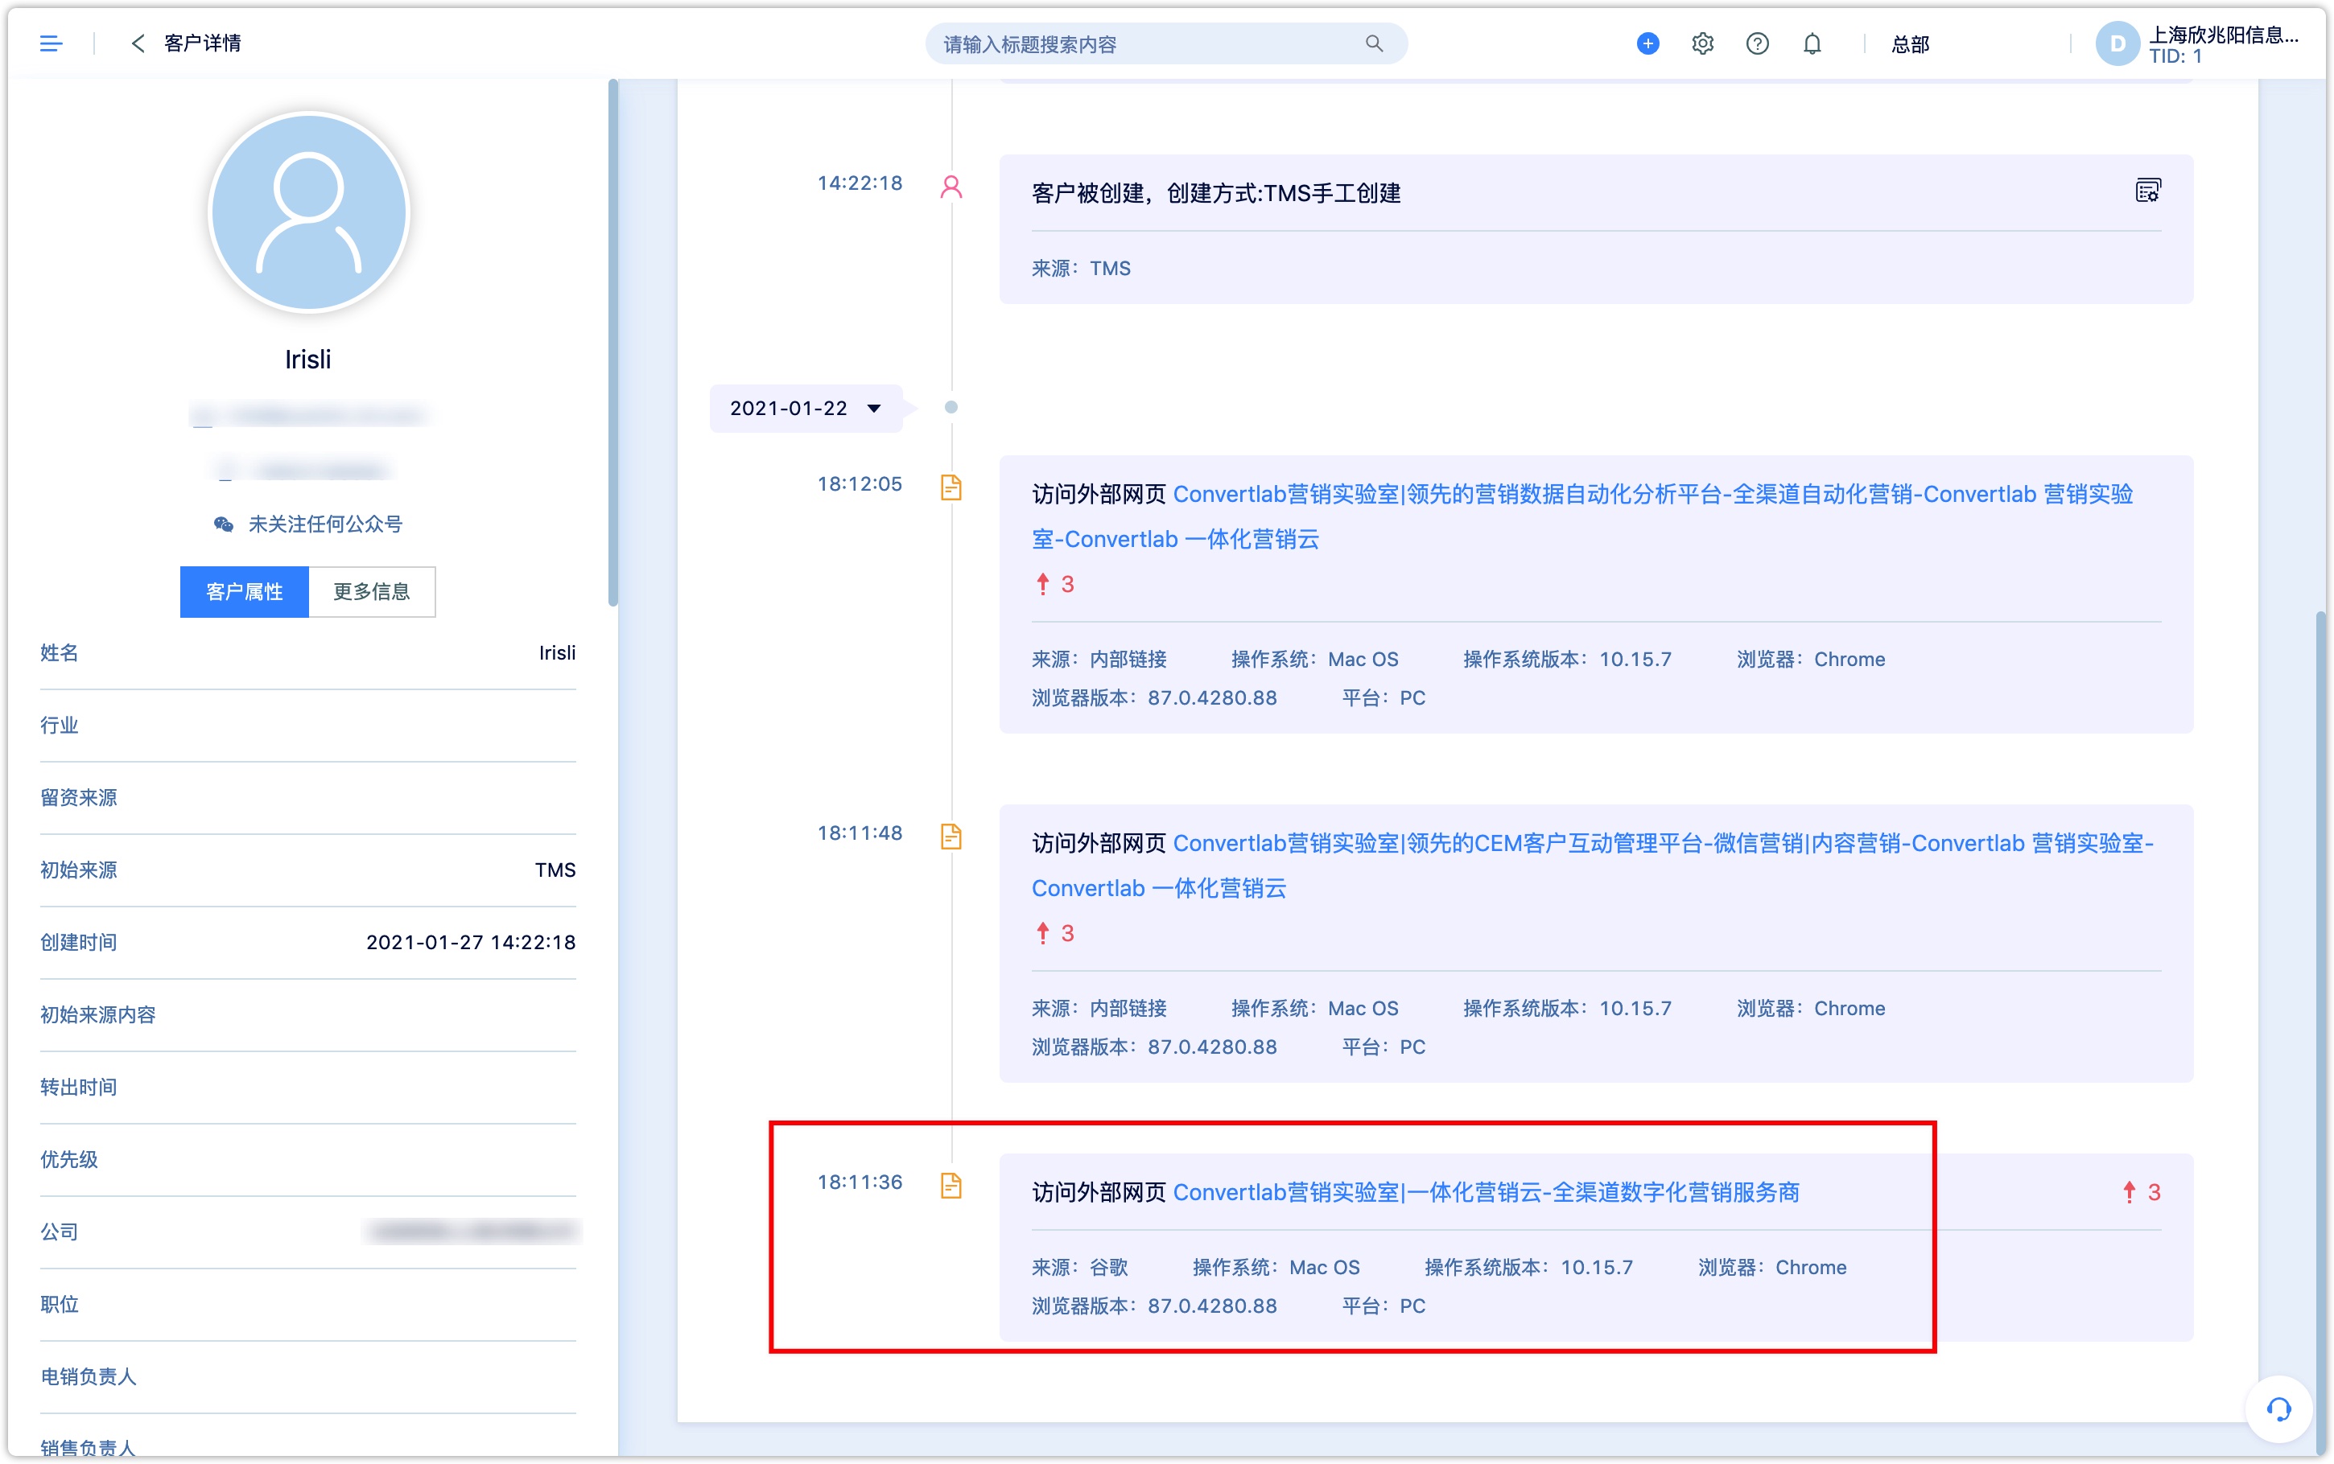Click the TID: 1 label

click(x=2175, y=57)
